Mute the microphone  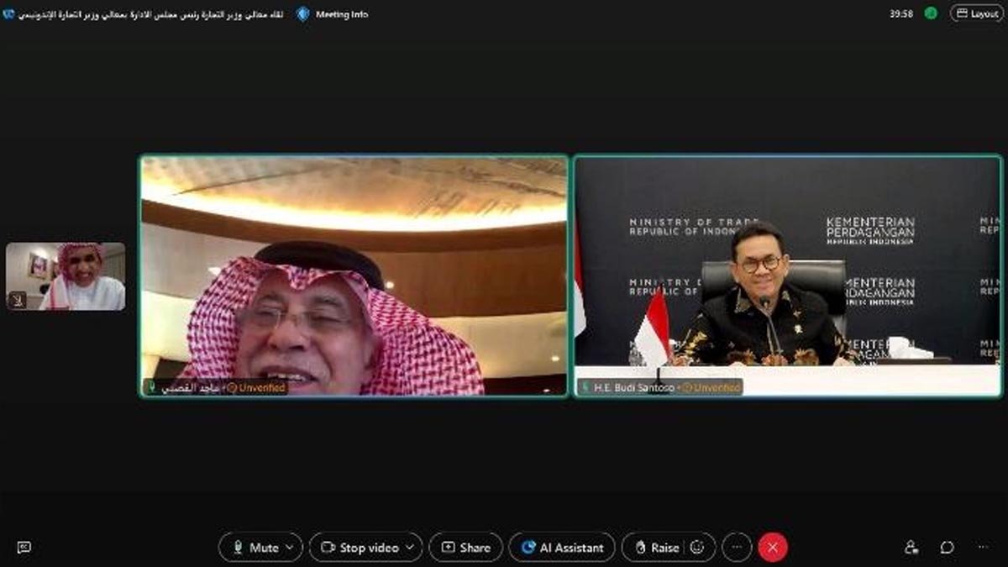(x=255, y=548)
